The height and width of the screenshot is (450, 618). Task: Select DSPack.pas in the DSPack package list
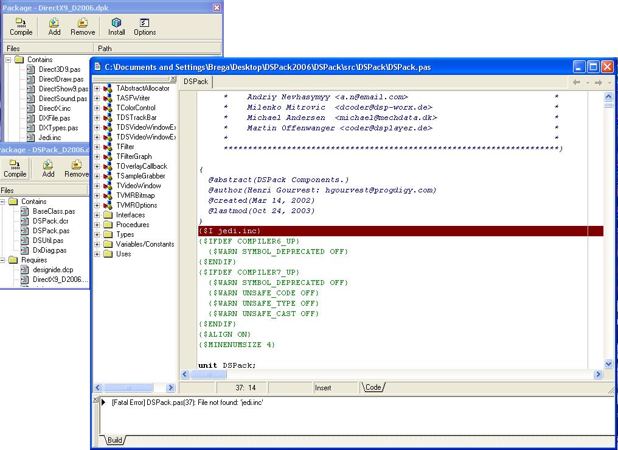click(51, 231)
